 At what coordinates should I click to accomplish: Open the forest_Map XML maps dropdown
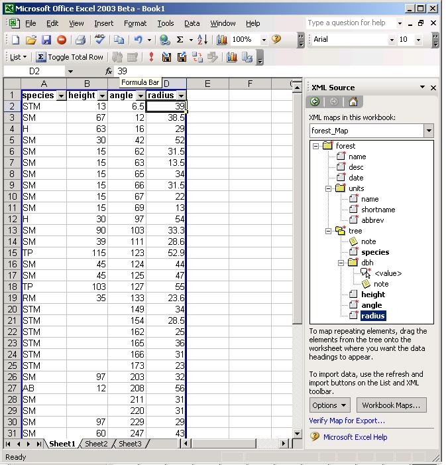(428, 131)
